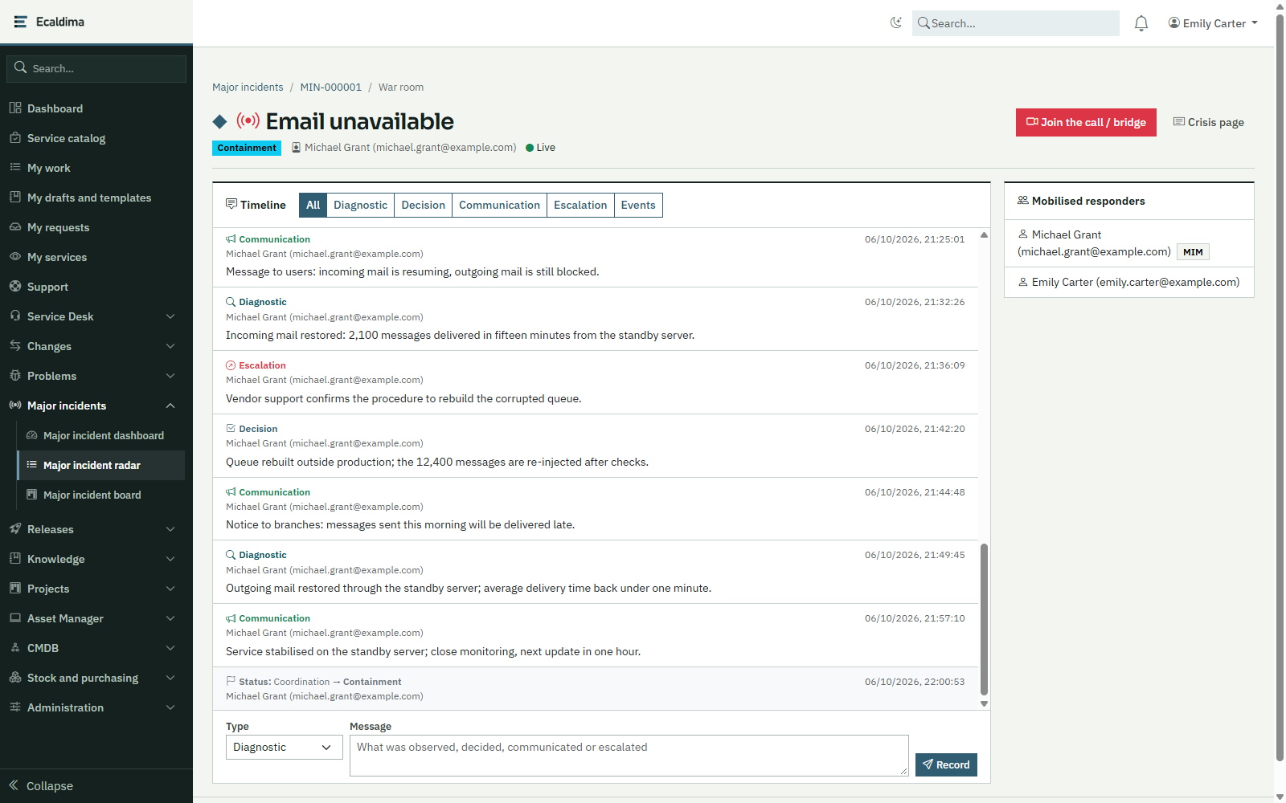The height and width of the screenshot is (803, 1286).
Task: Show All timeline entries
Action: (x=313, y=205)
